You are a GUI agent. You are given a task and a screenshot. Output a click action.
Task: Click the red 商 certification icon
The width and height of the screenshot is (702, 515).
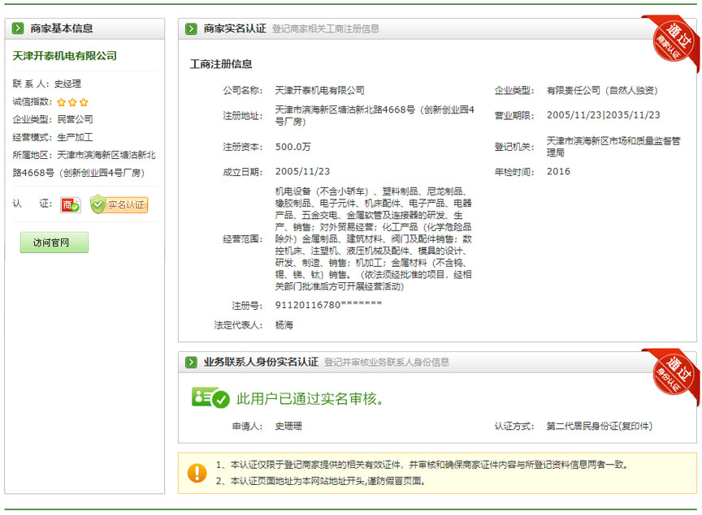click(71, 205)
